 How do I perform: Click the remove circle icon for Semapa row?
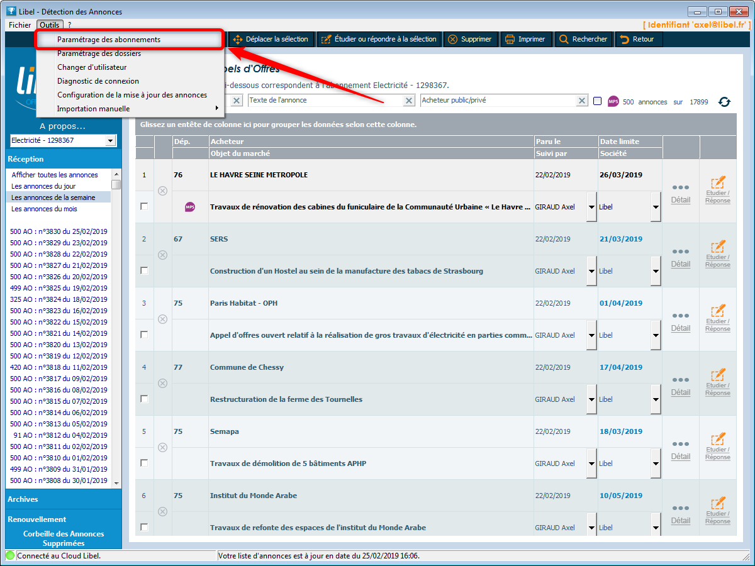click(162, 447)
